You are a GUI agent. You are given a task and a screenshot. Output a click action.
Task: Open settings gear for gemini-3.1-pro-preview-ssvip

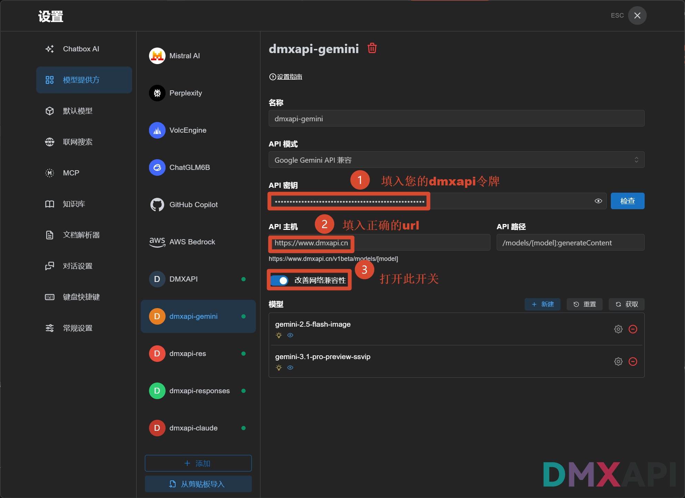pyautogui.click(x=618, y=362)
